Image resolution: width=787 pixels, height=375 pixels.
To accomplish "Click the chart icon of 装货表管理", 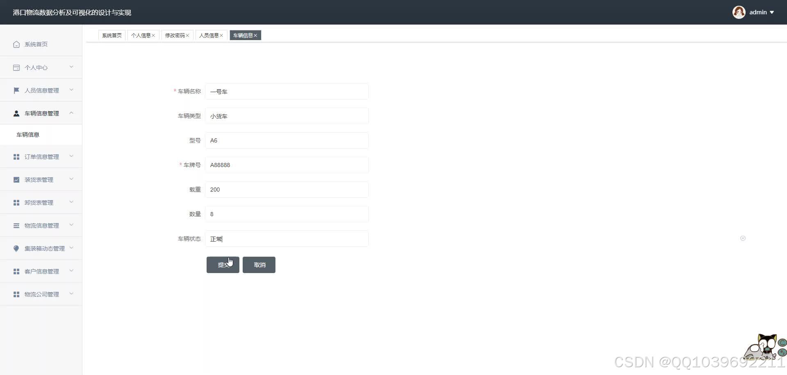I will (16, 180).
